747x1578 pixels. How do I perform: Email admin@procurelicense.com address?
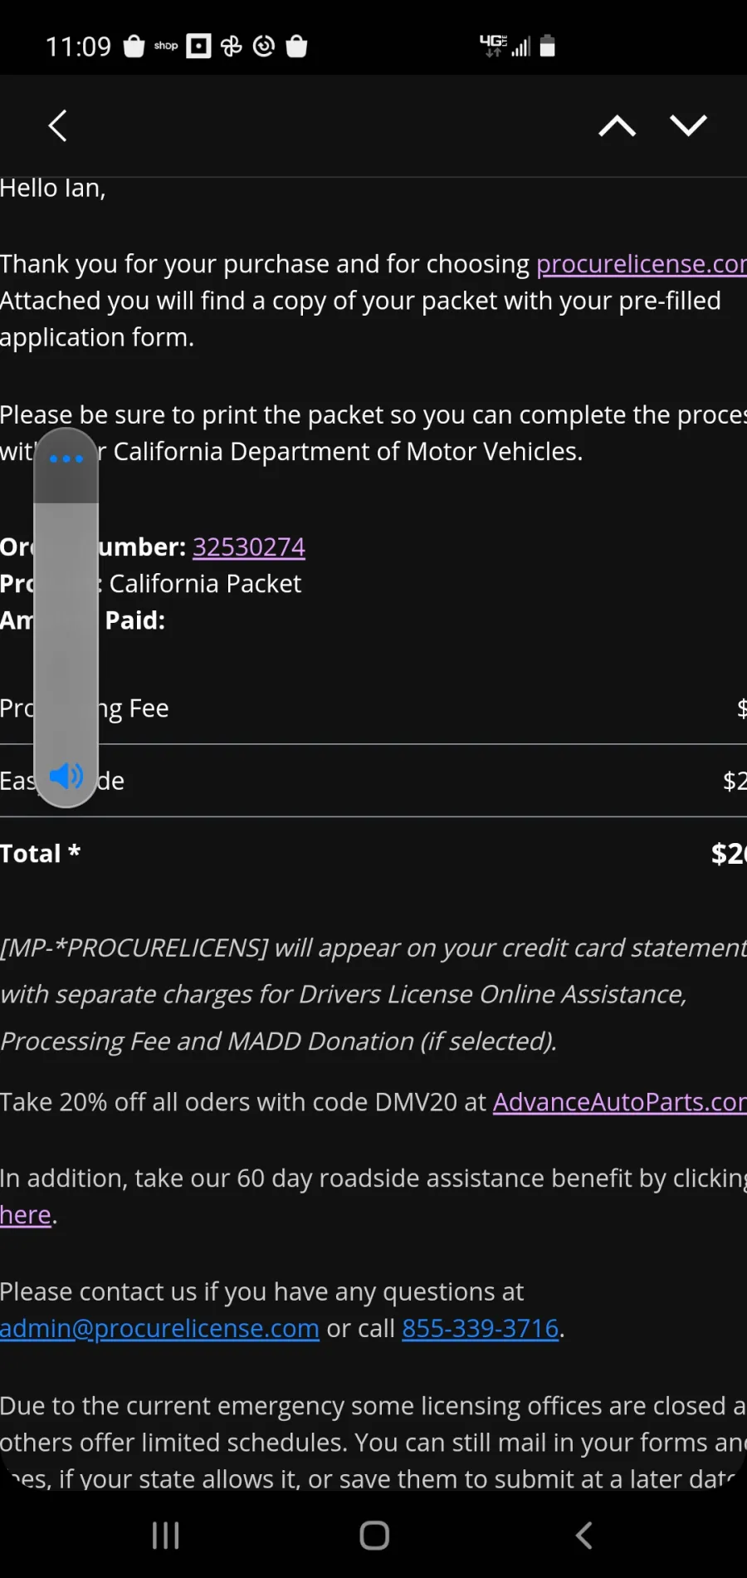coord(159,1329)
